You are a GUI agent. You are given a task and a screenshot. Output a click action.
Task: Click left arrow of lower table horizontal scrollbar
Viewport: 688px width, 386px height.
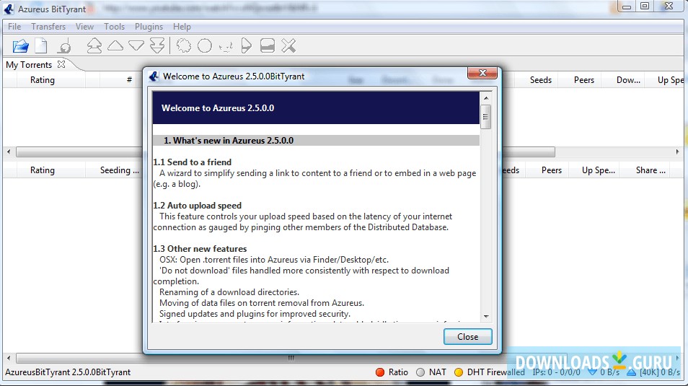pyautogui.click(x=9, y=358)
